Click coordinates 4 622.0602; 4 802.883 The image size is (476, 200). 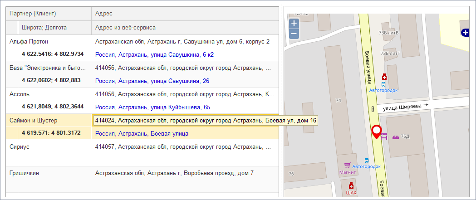tap(51, 80)
